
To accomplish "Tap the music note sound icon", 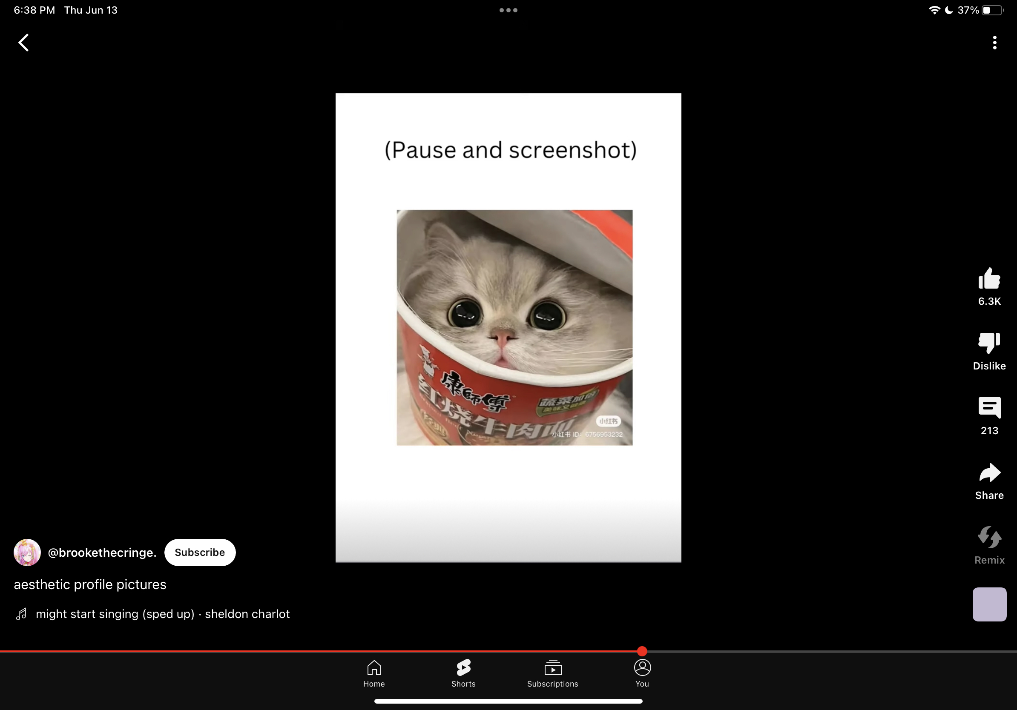I will click(21, 614).
